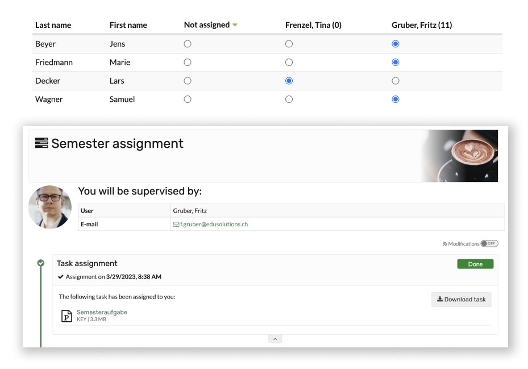Click the Samuel first name cell
This screenshot has width=528, height=369.
[x=122, y=99]
